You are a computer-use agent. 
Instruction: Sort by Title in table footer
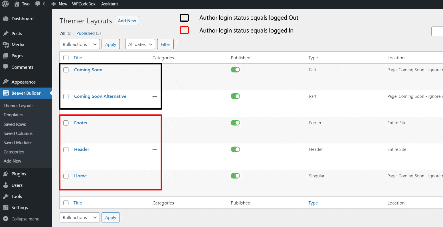[x=78, y=203]
